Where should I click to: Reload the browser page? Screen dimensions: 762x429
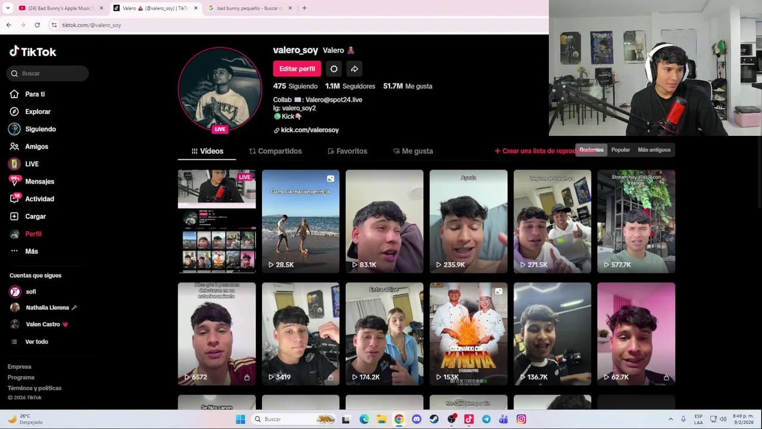(x=37, y=25)
